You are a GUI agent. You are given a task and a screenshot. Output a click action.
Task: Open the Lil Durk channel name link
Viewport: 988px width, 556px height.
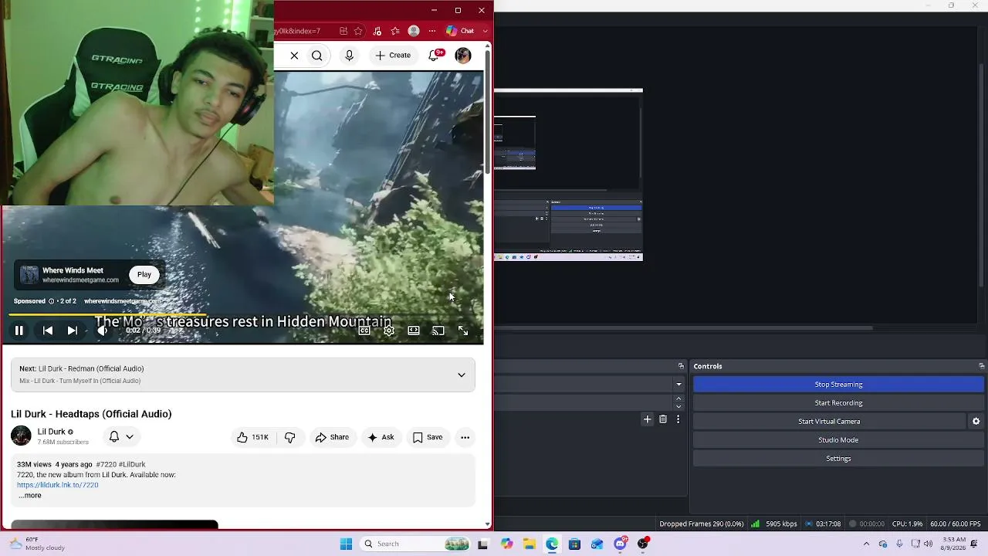[51, 432]
